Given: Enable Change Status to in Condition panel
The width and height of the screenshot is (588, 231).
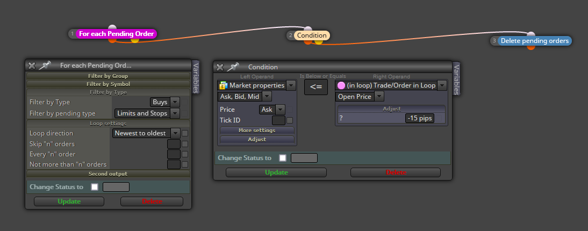Looking at the screenshot, I should [x=283, y=158].
